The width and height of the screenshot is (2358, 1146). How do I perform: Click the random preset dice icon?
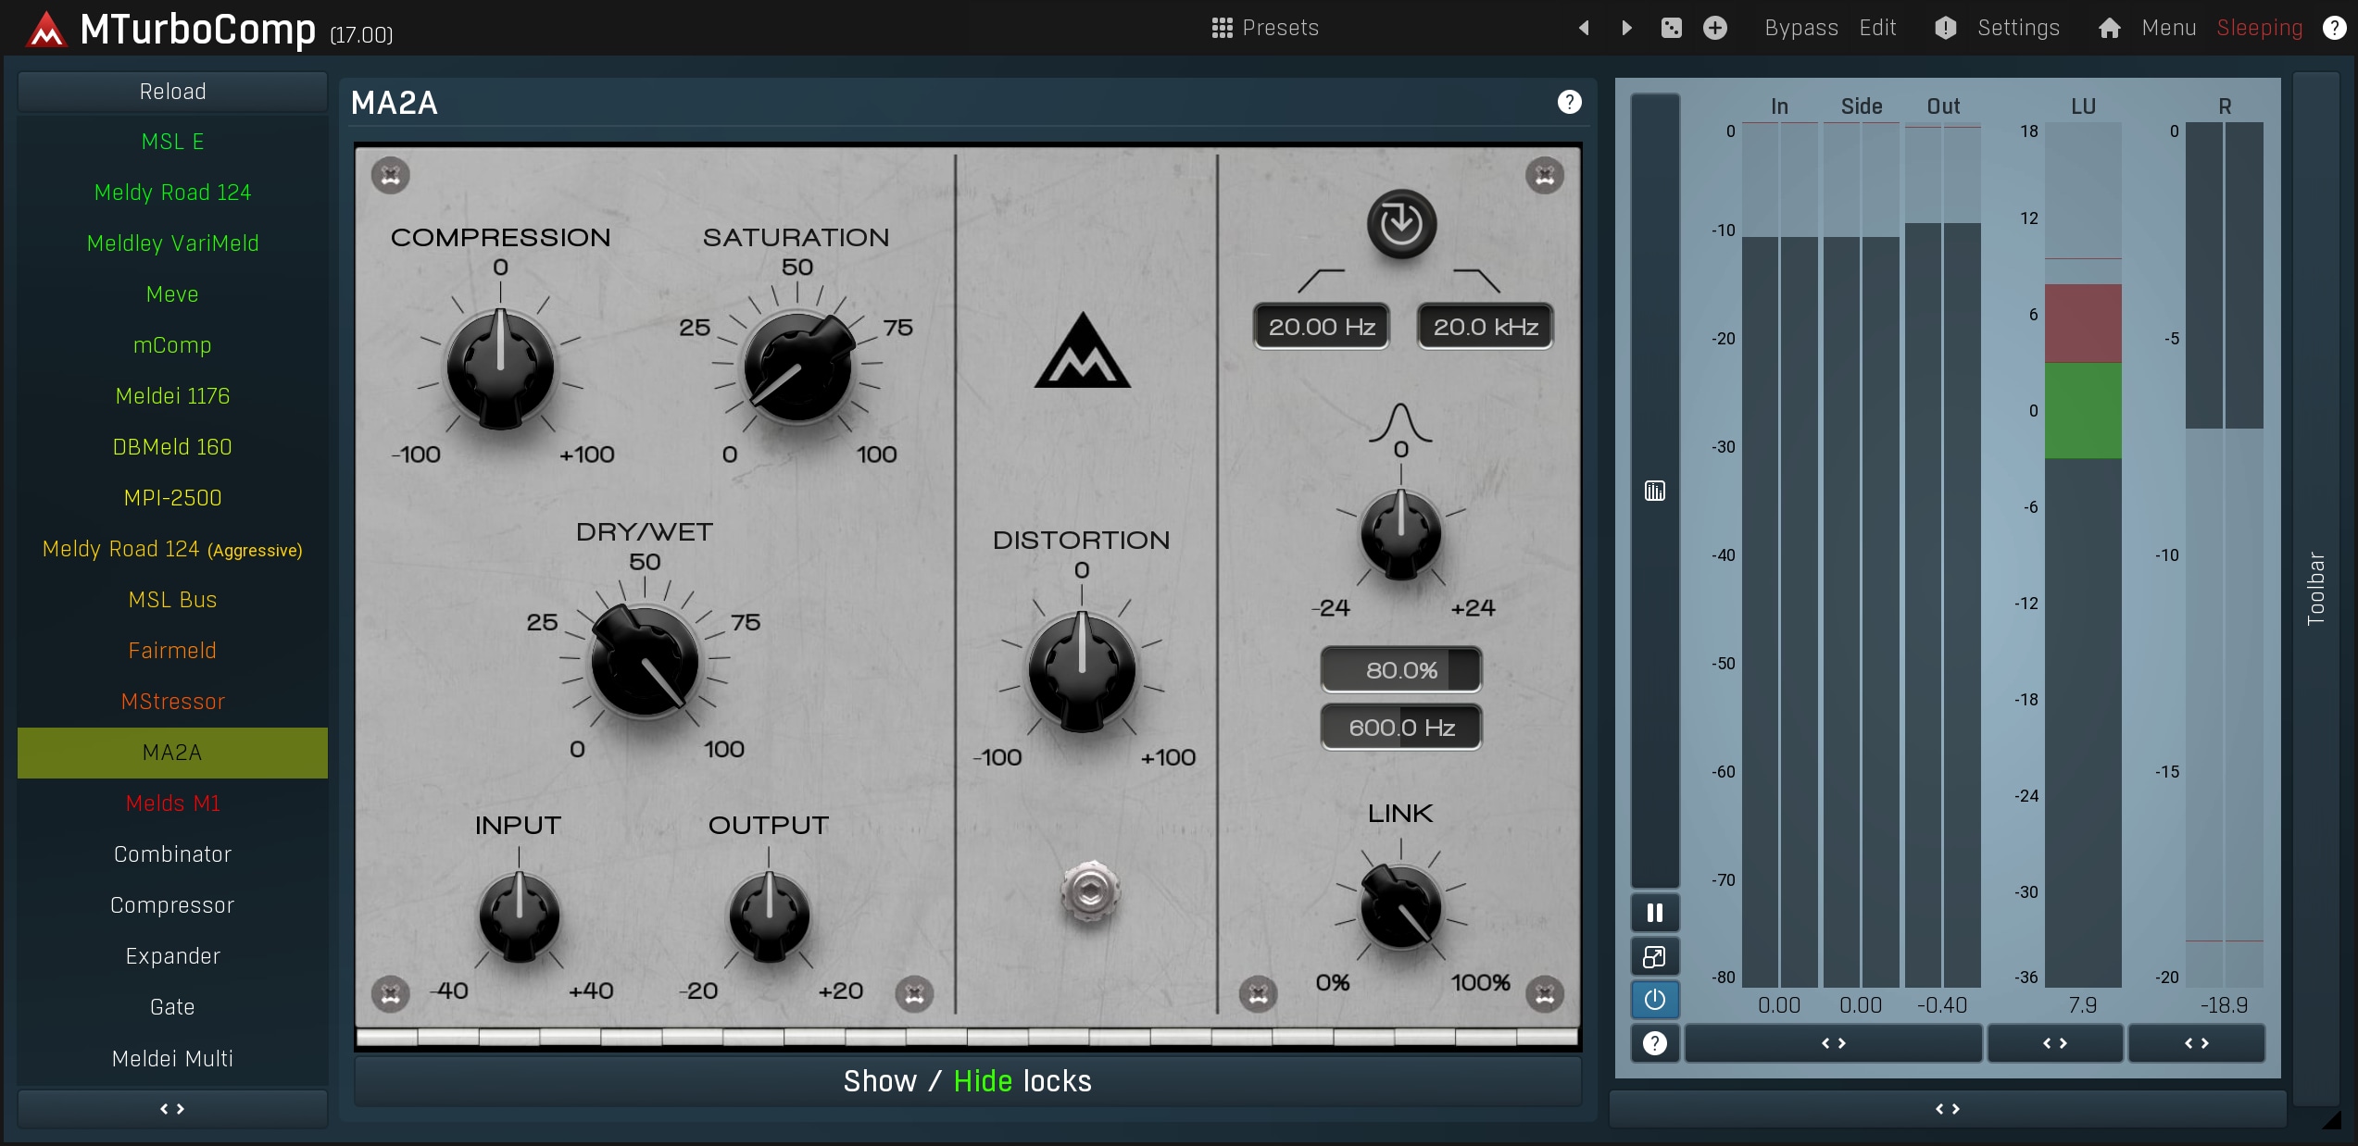coord(1671,28)
